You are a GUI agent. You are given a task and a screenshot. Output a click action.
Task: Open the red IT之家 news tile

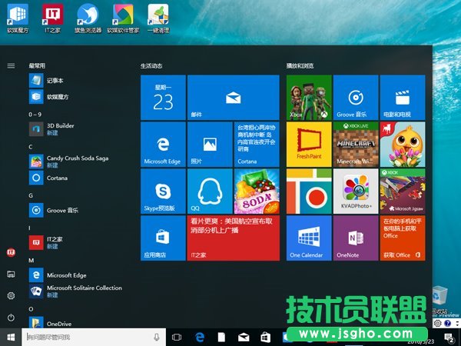(x=233, y=238)
